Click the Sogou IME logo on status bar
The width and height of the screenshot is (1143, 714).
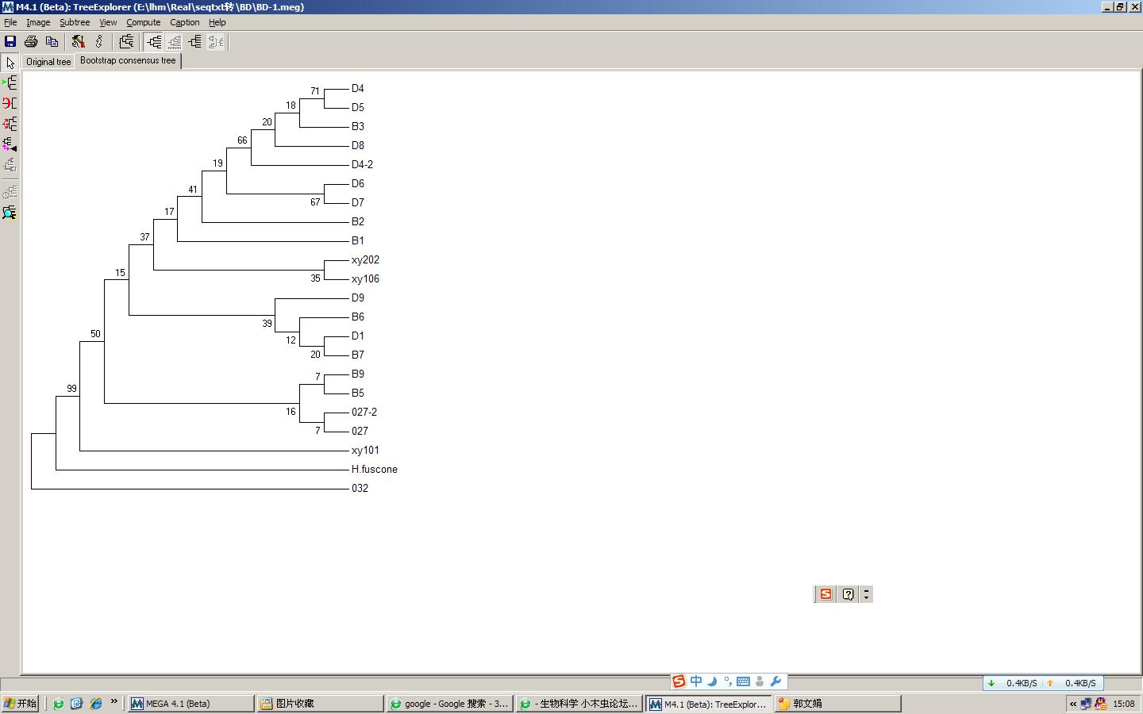679,681
